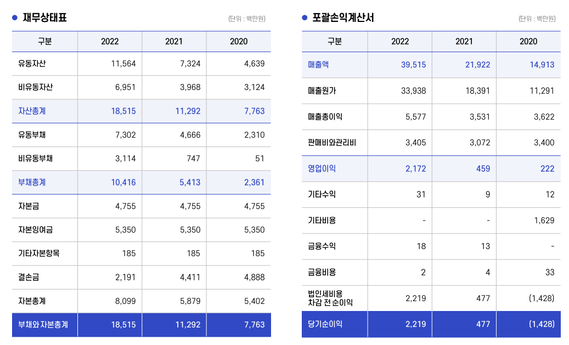Click the 유동부채 row label
The height and width of the screenshot is (345, 569).
(x=32, y=134)
